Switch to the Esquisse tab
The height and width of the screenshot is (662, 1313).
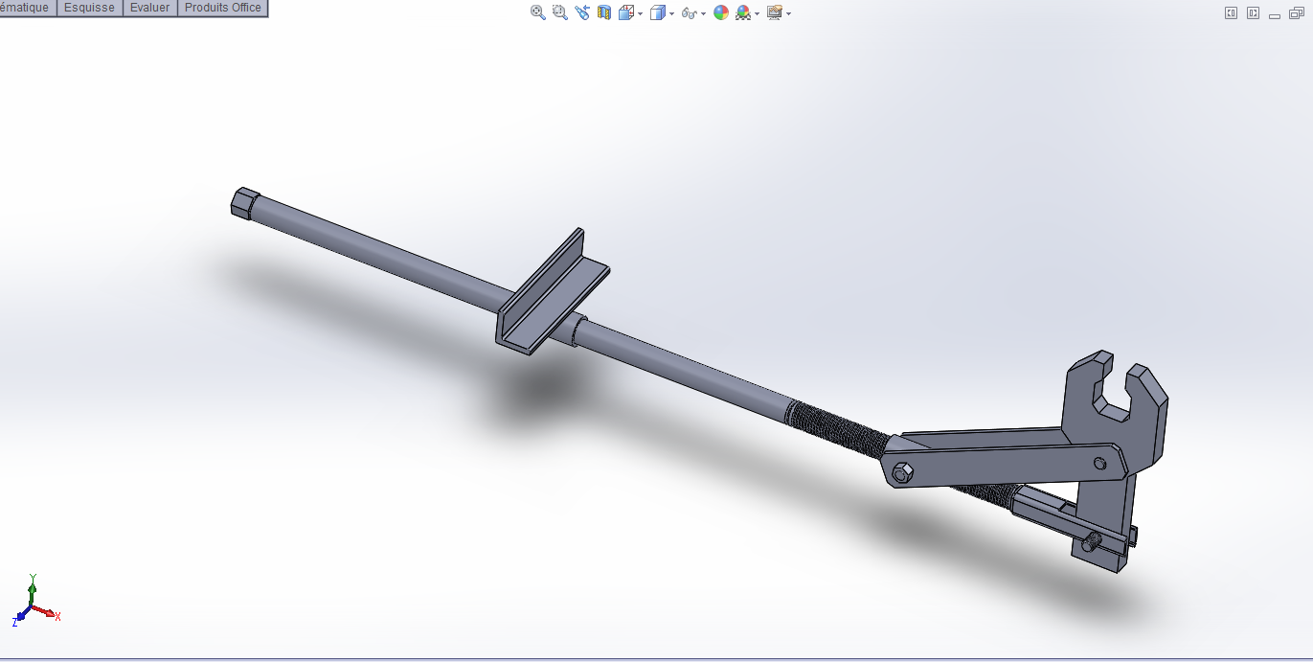click(89, 8)
